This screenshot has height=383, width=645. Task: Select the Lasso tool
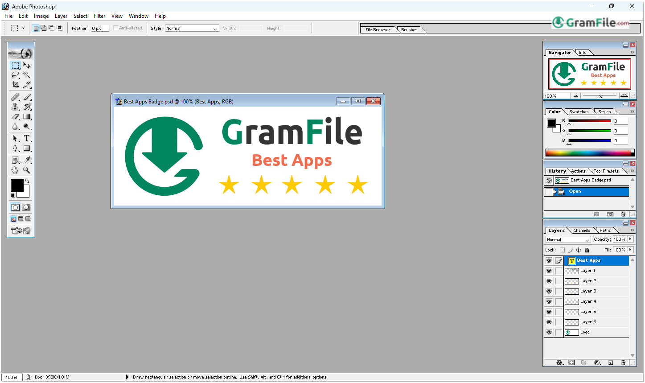(x=15, y=75)
